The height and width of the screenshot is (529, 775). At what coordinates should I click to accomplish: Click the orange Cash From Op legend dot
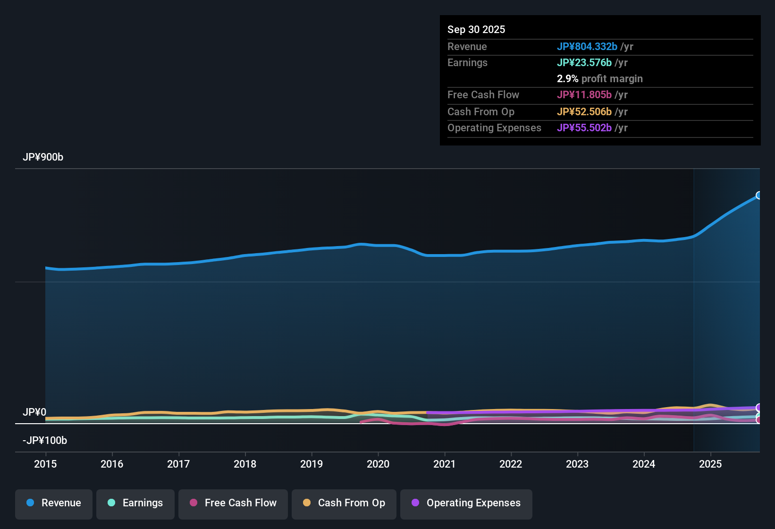coord(307,503)
